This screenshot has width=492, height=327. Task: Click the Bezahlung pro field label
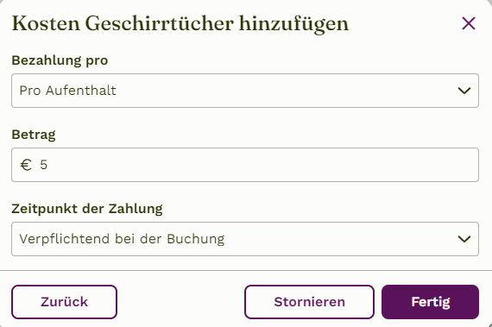(x=60, y=60)
